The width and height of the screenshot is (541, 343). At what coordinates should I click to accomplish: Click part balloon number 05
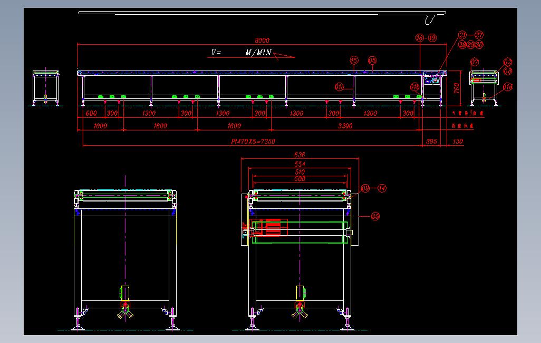tap(372, 60)
